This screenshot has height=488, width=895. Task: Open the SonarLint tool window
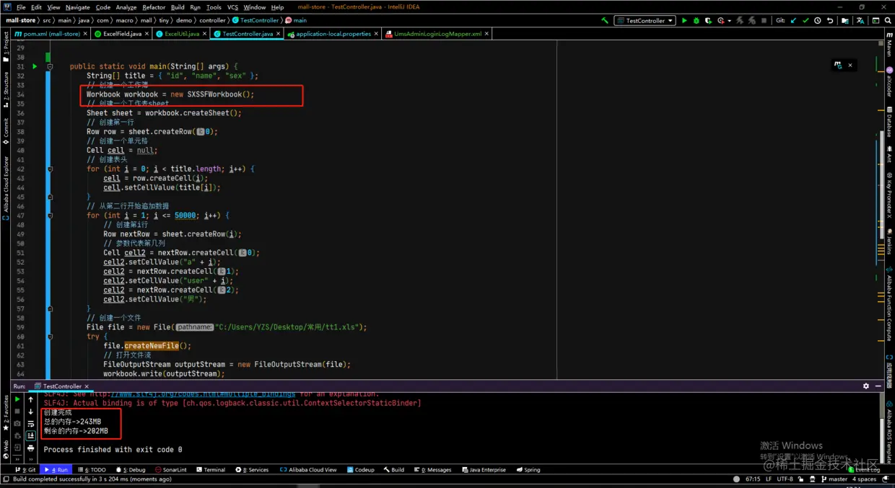tap(171, 469)
